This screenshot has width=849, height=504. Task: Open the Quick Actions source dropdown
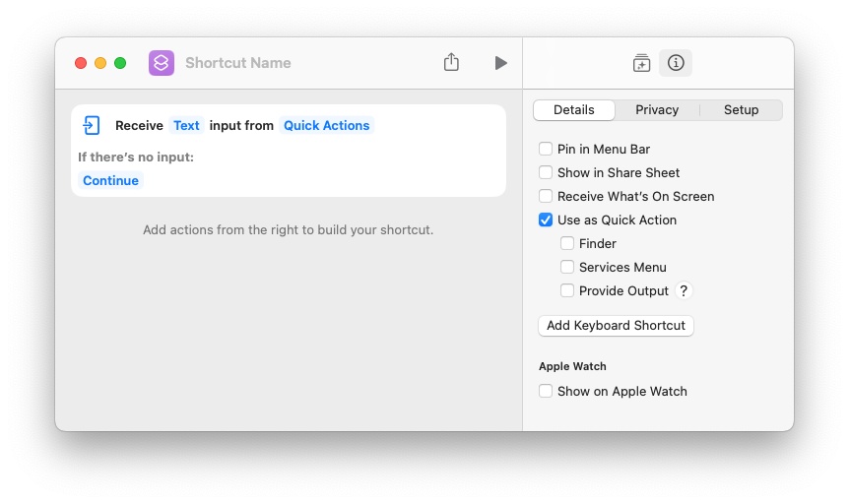(327, 125)
